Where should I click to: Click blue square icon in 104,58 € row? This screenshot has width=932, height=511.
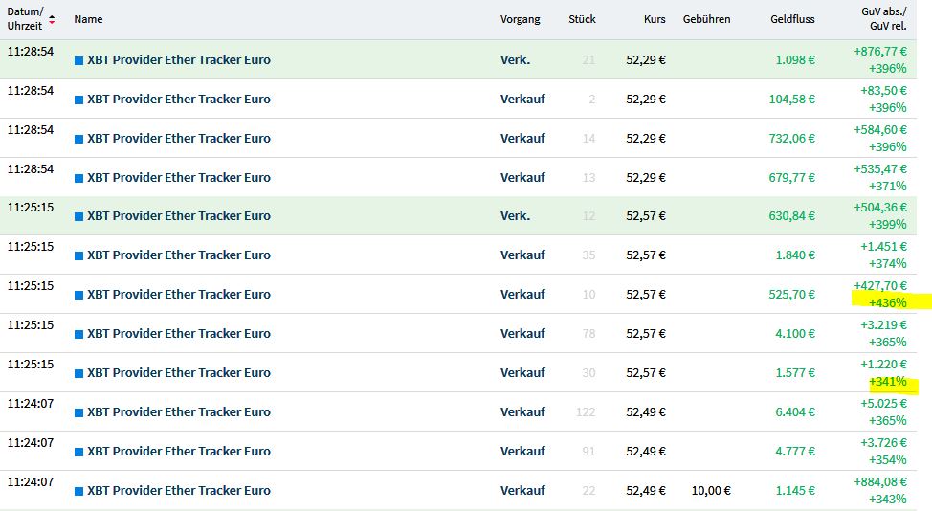[78, 100]
